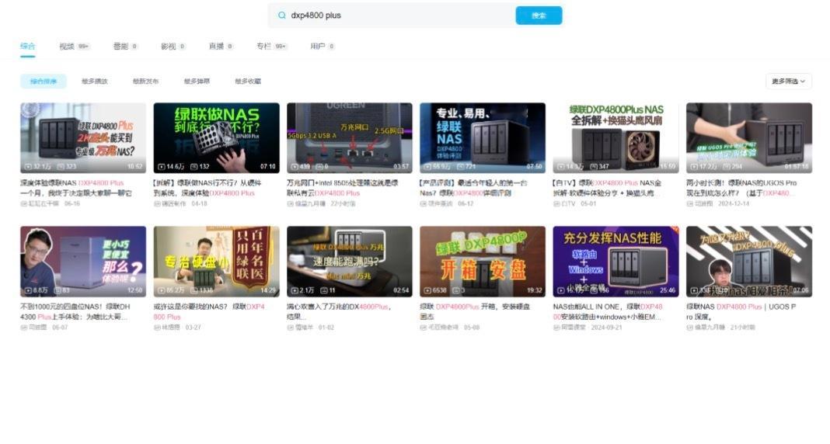Select the 综合 tab
The width and height of the screenshot is (830, 444).
click(x=27, y=46)
